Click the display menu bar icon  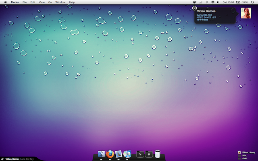tap(213, 2)
